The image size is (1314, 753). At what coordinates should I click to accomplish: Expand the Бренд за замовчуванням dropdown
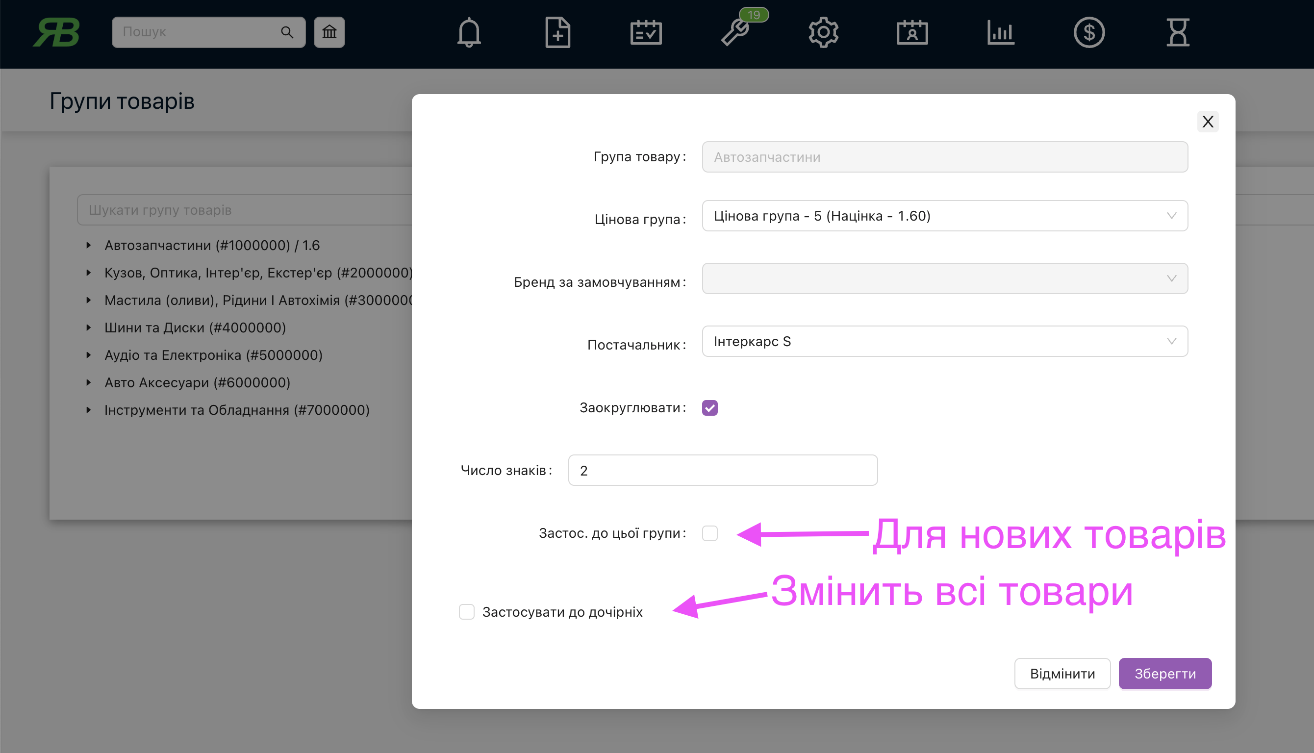(944, 279)
